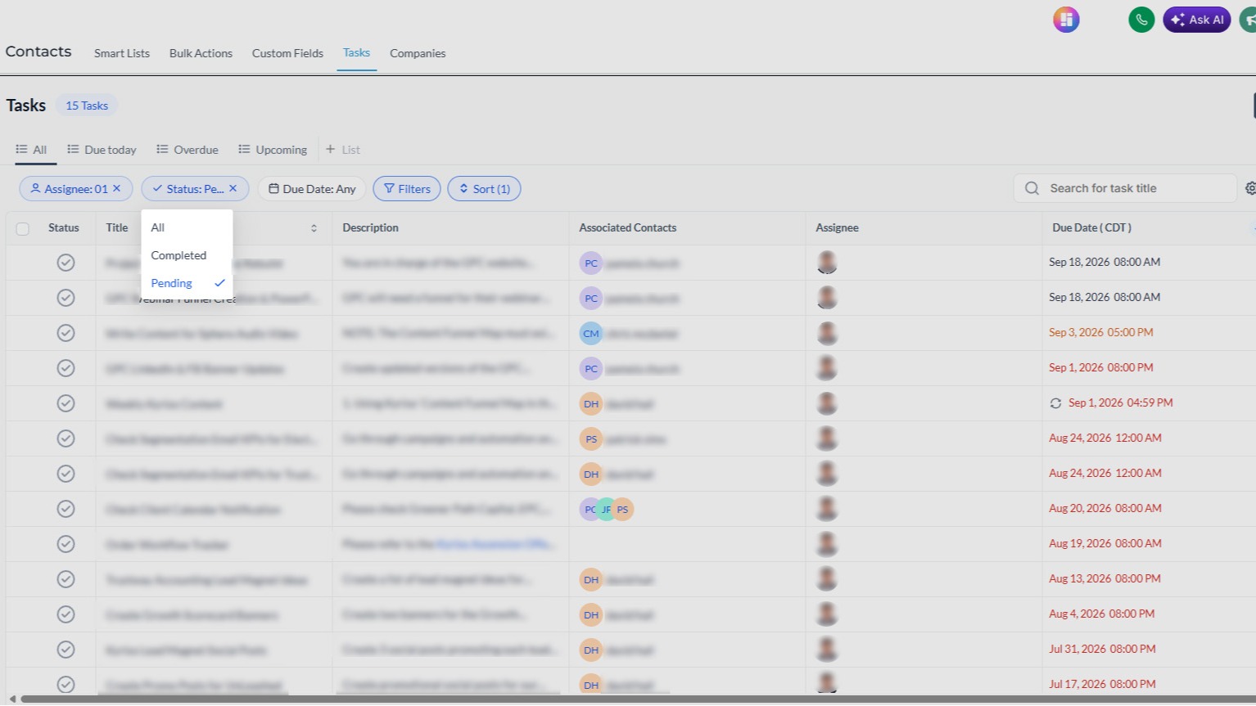This screenshot has height=706, width=1256.
Task: Show the All tasks list view
Action: [32, 150]
